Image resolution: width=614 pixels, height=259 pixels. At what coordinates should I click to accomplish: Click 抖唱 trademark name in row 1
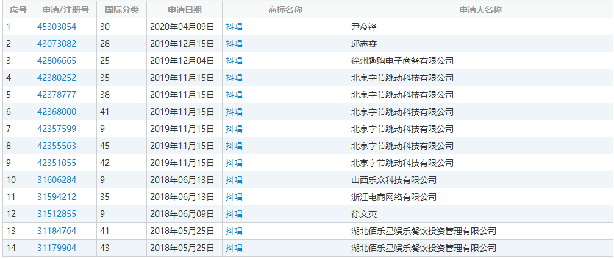(234, 27)
